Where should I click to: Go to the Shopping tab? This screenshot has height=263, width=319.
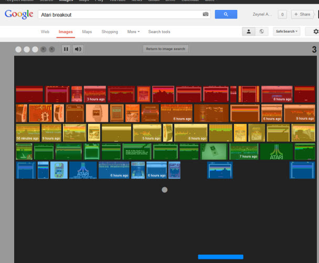click(x=110, y=32)
